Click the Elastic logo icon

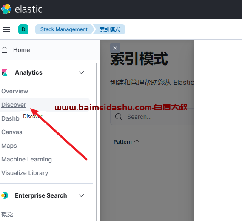6,9
